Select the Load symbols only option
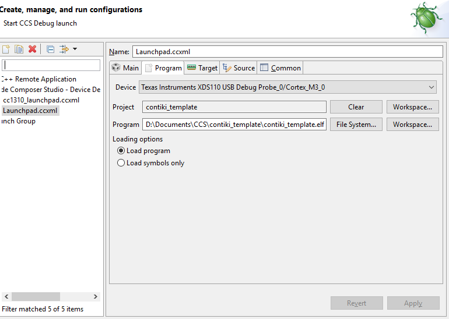This screenshot has width=449, height=319. pos(121,163)
